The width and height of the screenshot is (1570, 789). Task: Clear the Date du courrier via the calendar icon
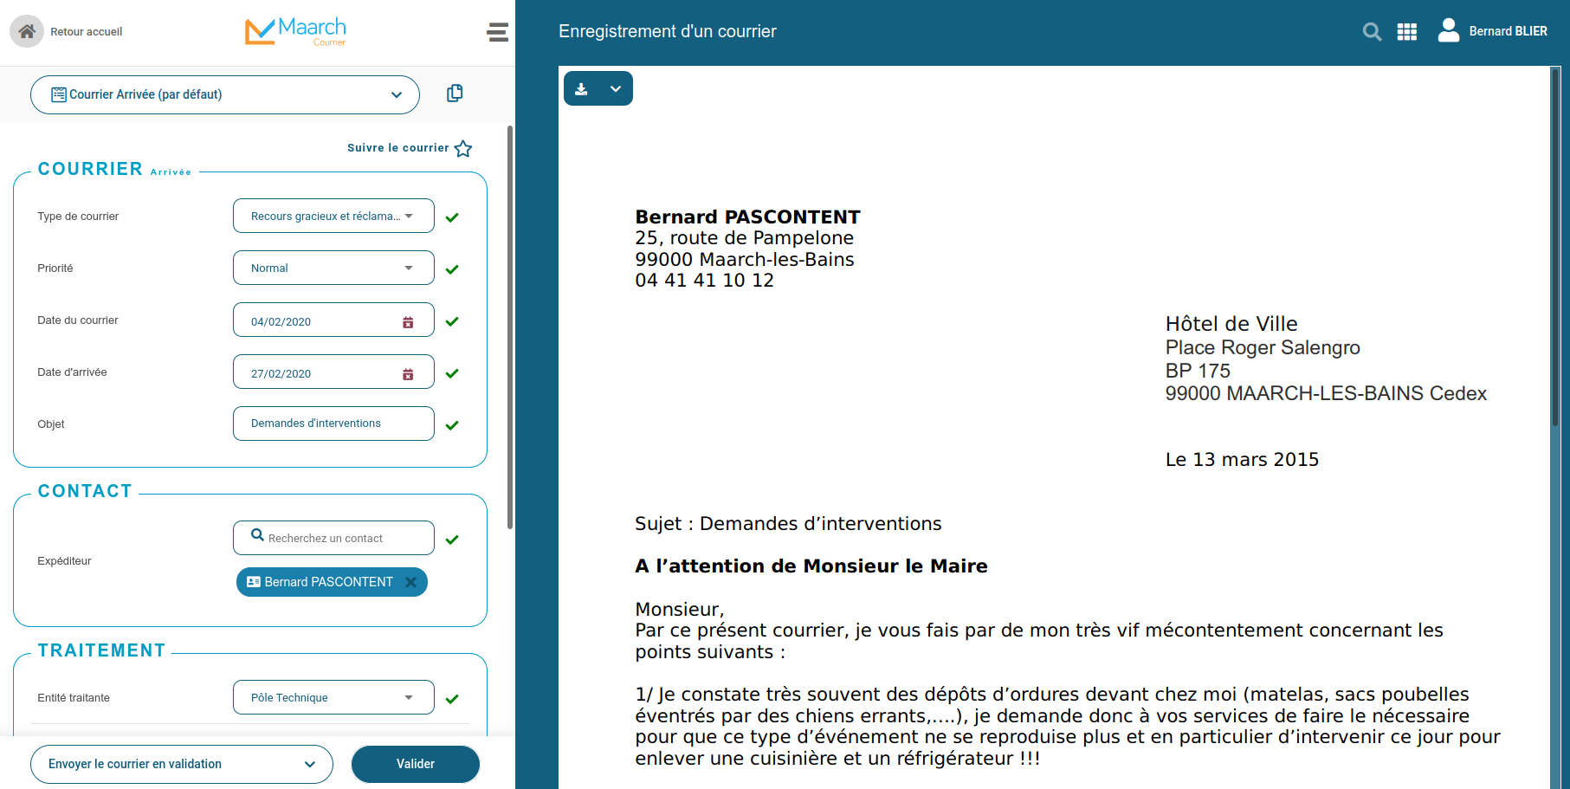pyautogui.click(x=408, y=321)
